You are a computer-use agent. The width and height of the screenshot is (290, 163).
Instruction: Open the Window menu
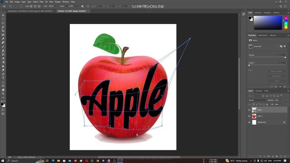click(x=66, y=2)
